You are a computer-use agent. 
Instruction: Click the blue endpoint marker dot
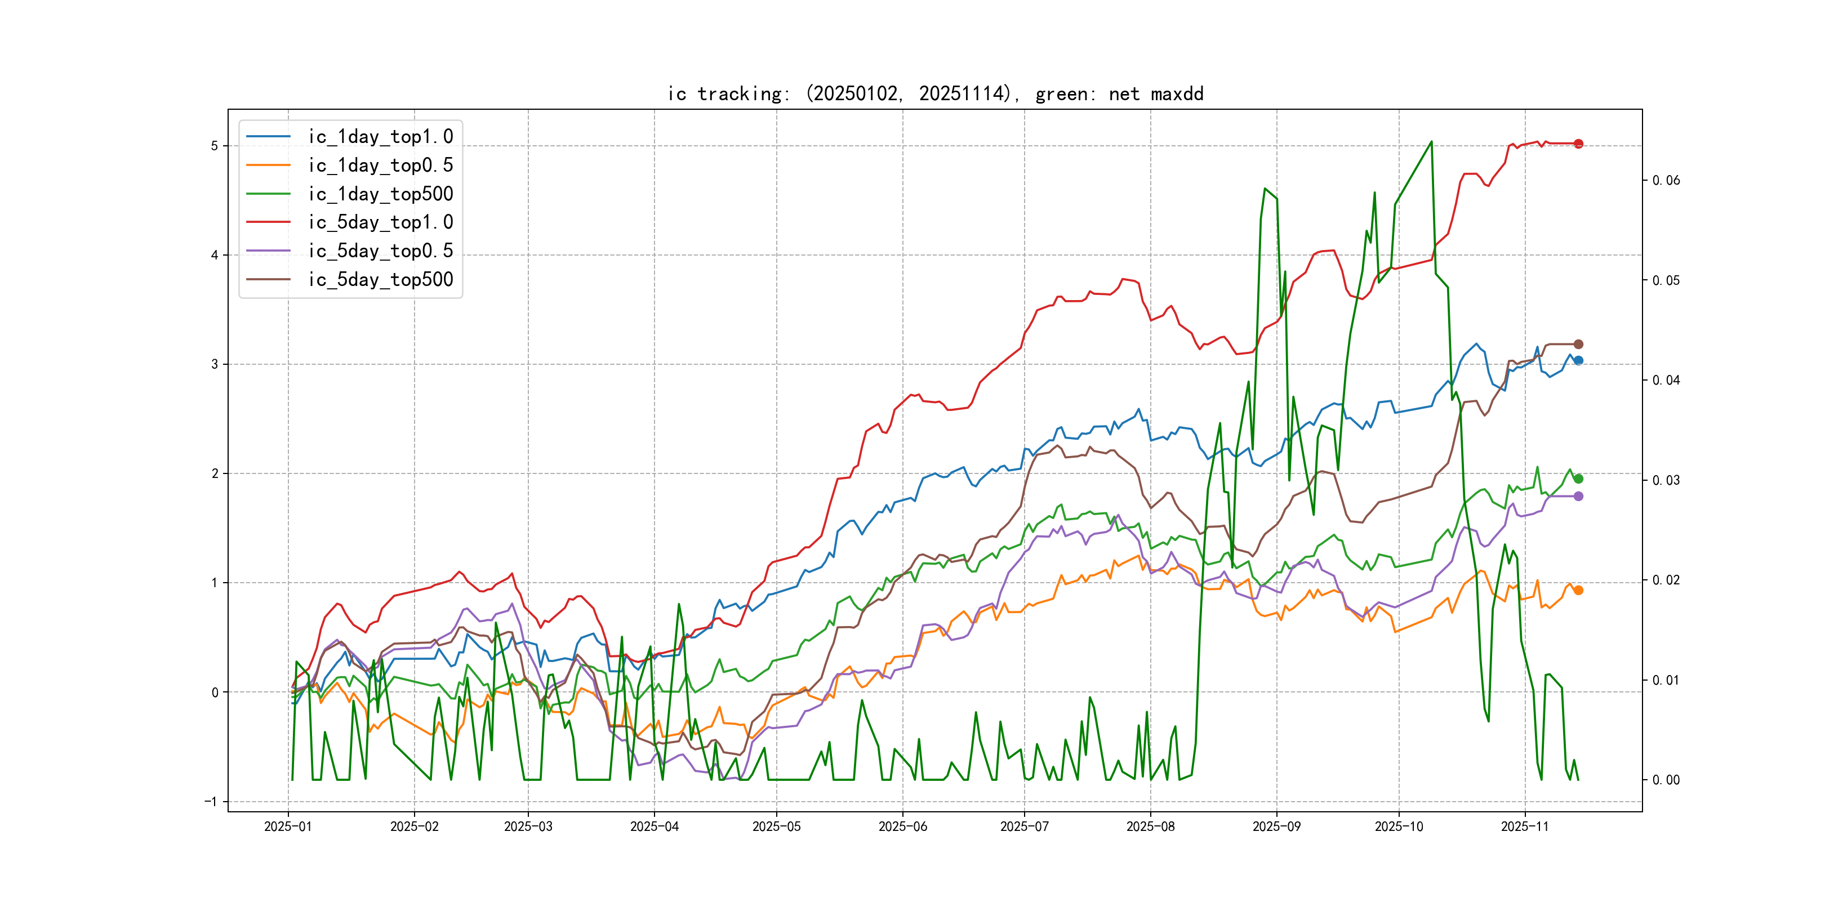(x=1578, y=360)
